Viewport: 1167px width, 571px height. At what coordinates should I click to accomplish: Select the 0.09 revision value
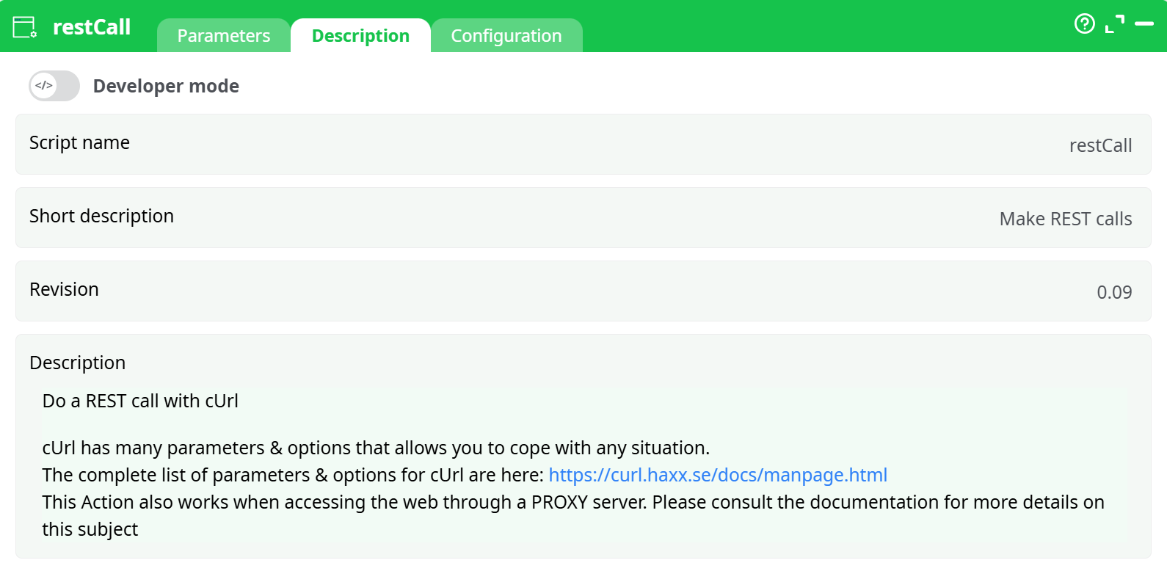1113,292
